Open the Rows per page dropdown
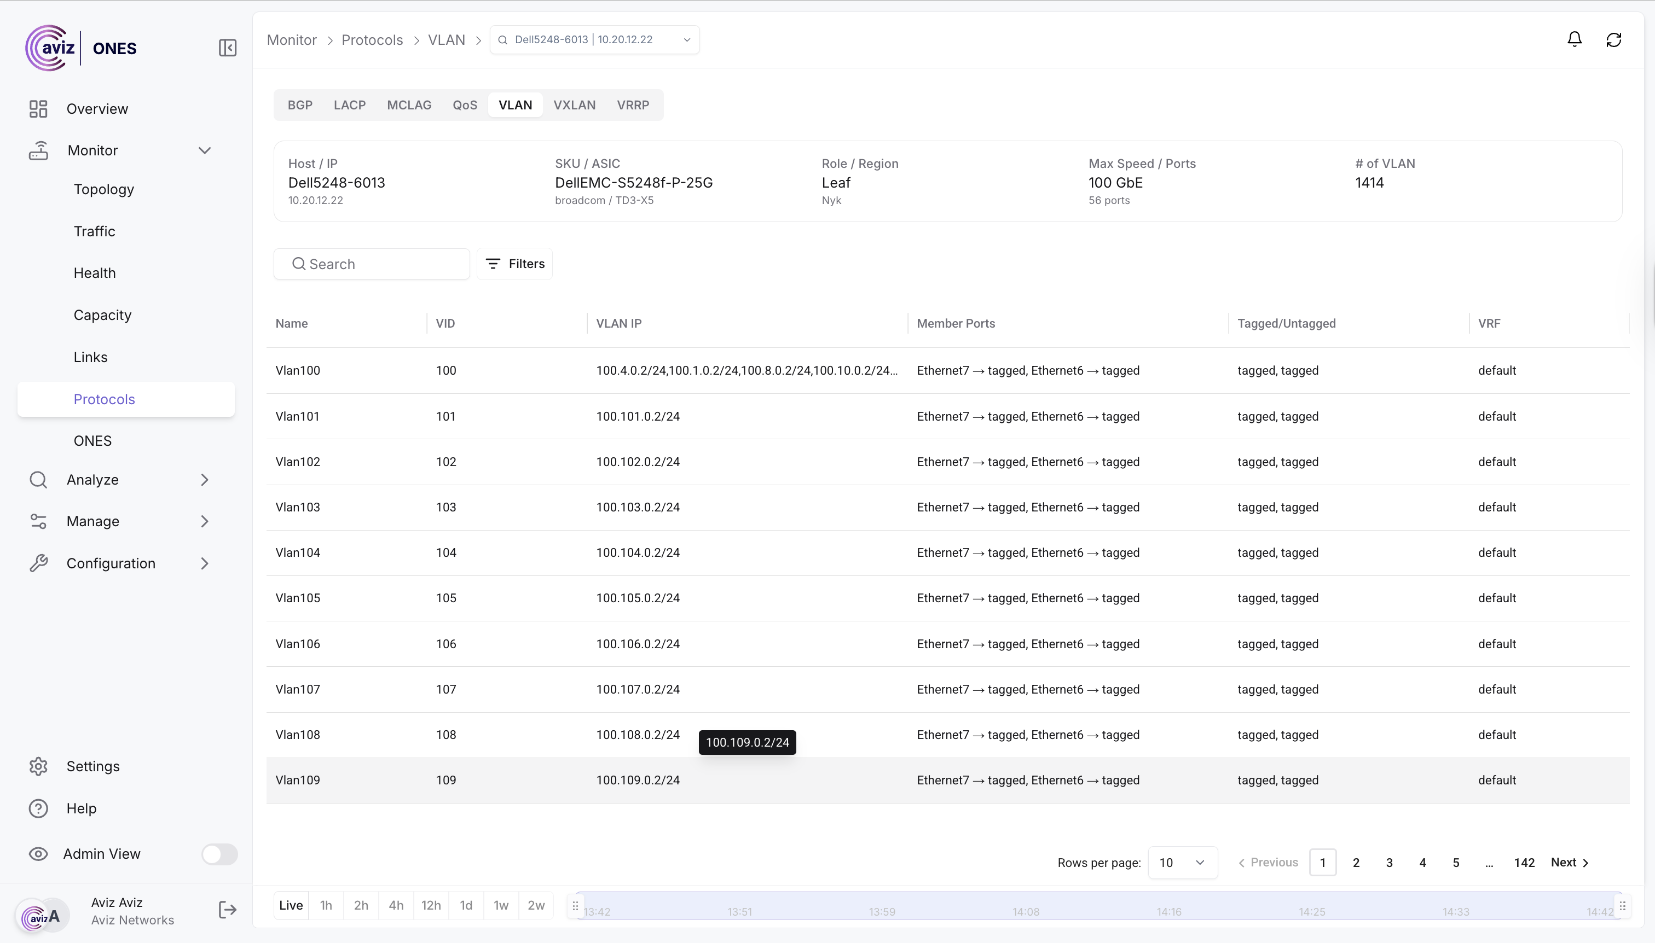Viewport: 1655px width, 943px height. (1182, 863)
